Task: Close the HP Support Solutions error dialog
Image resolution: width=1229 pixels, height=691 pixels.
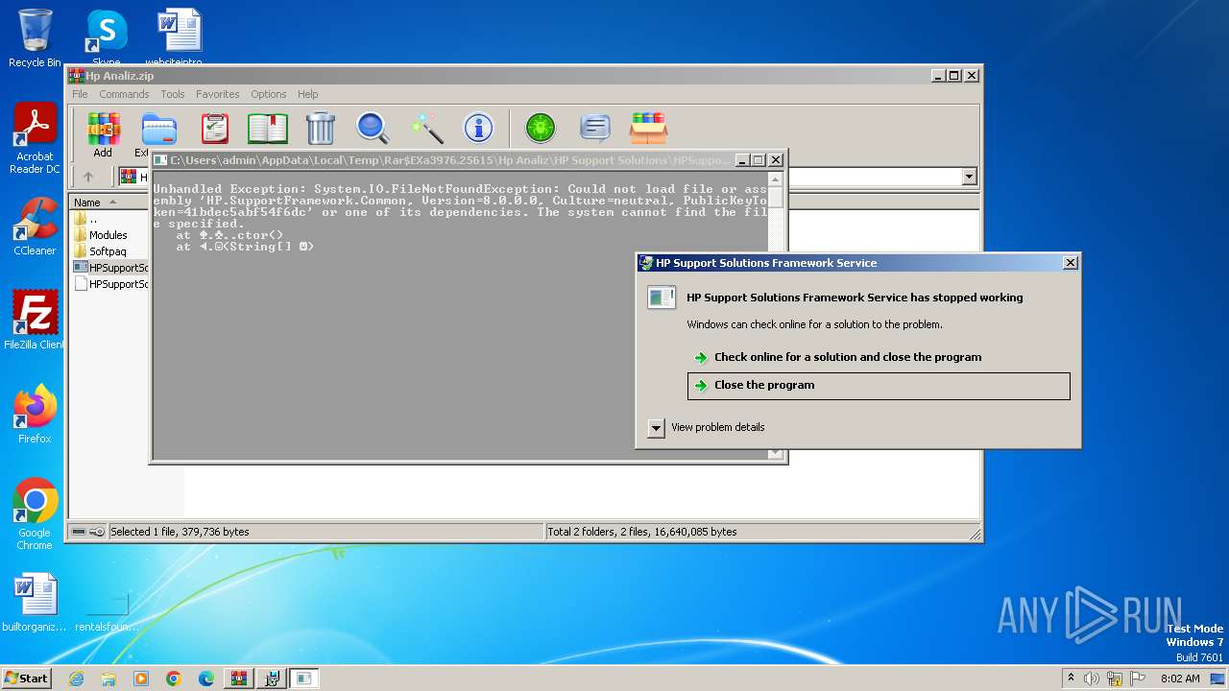Action: 1070,263
